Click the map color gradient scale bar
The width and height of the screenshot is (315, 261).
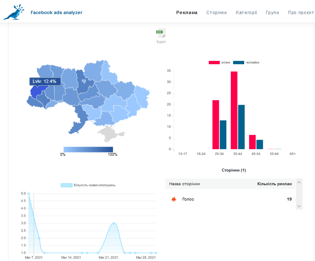point(88,149)
